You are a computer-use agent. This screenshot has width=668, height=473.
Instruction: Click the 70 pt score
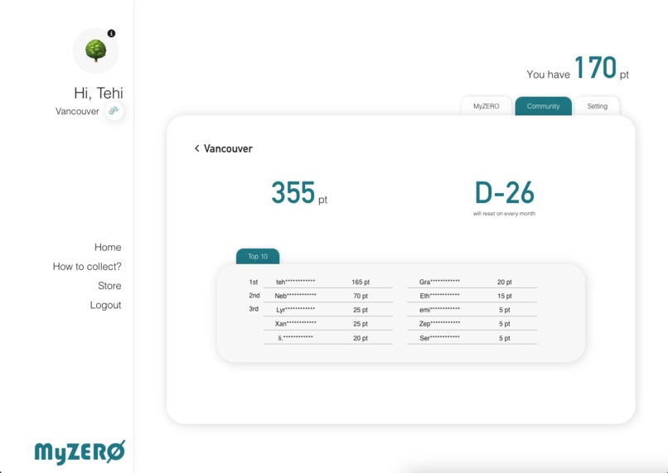[x=361, y=296]
